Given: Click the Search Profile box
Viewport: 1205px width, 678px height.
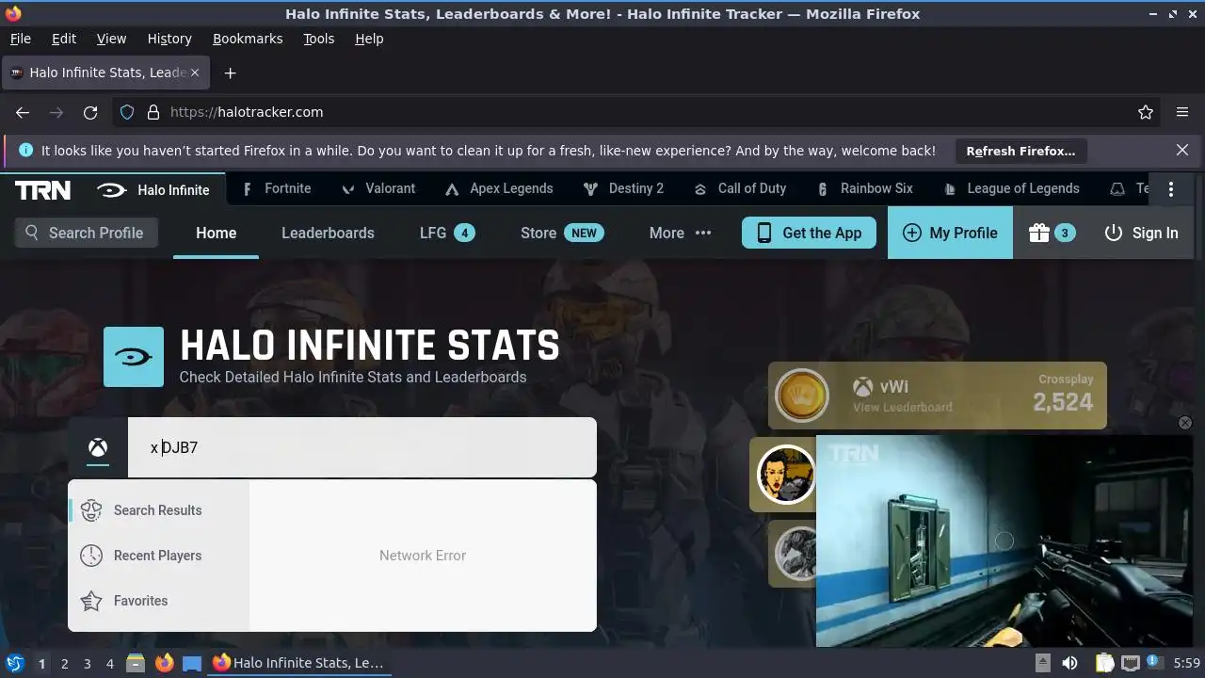Looking at the screenshot, I should (86, 233).
